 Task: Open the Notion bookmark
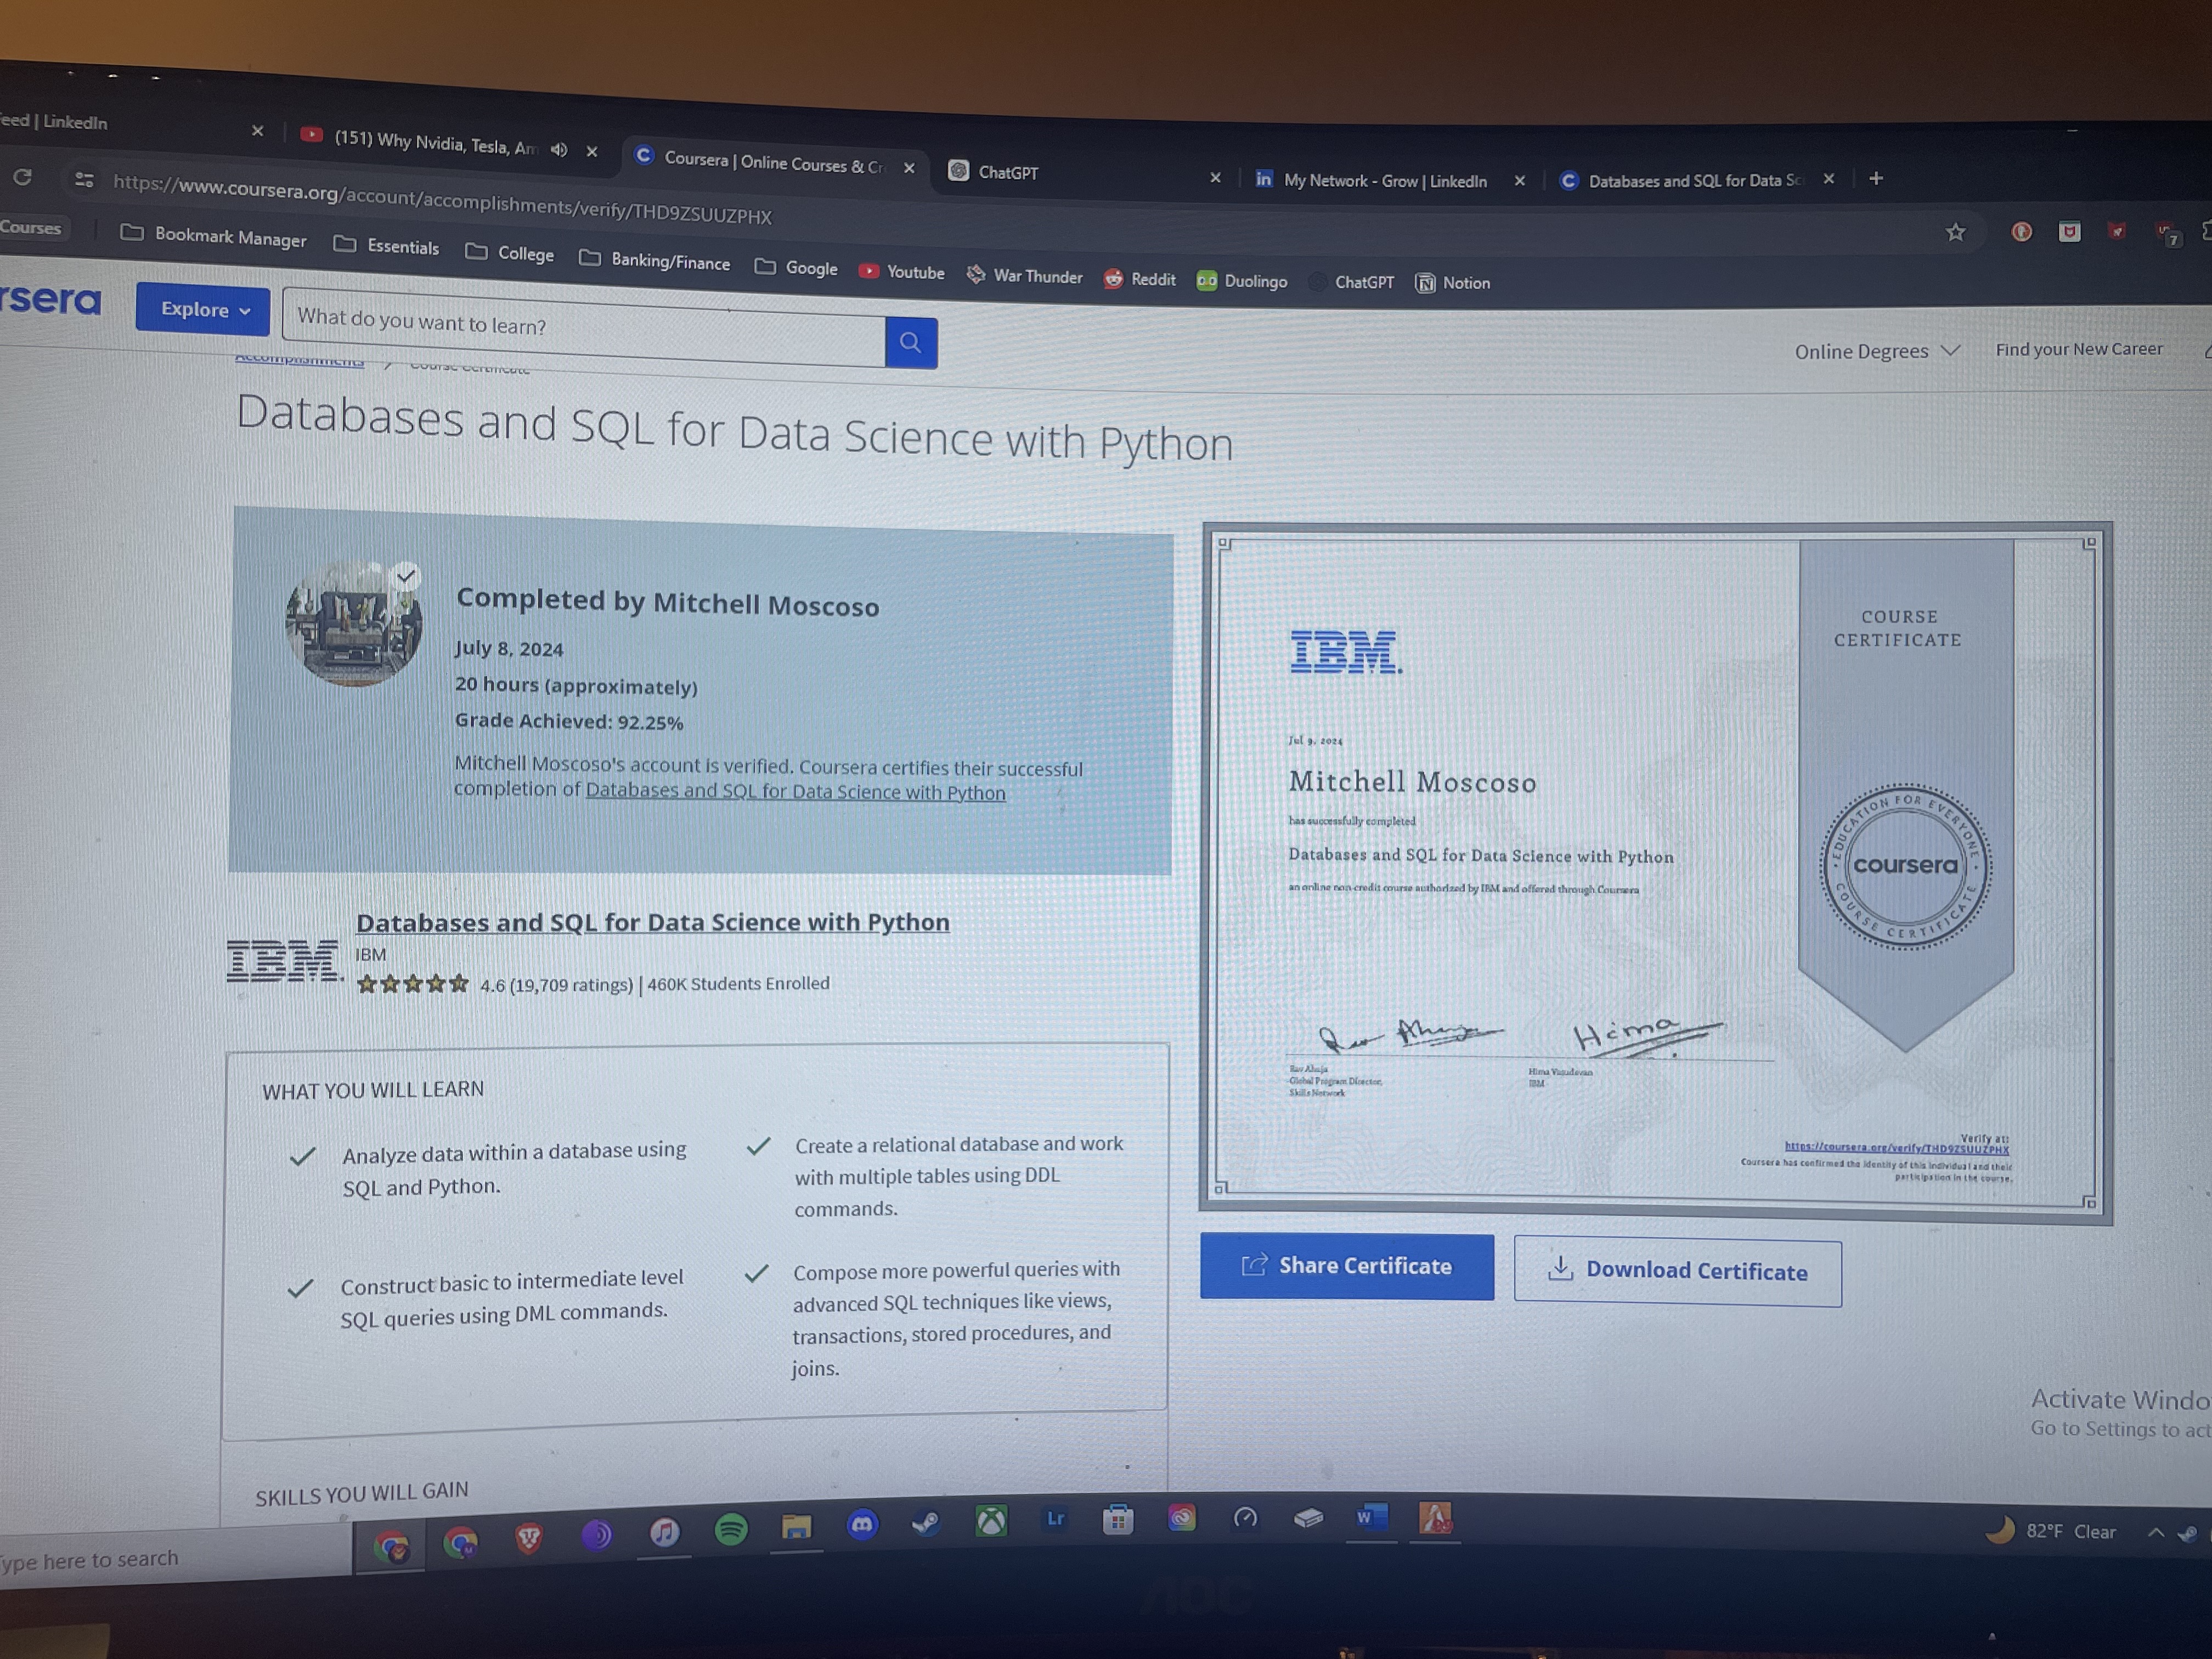[1453, 283]
